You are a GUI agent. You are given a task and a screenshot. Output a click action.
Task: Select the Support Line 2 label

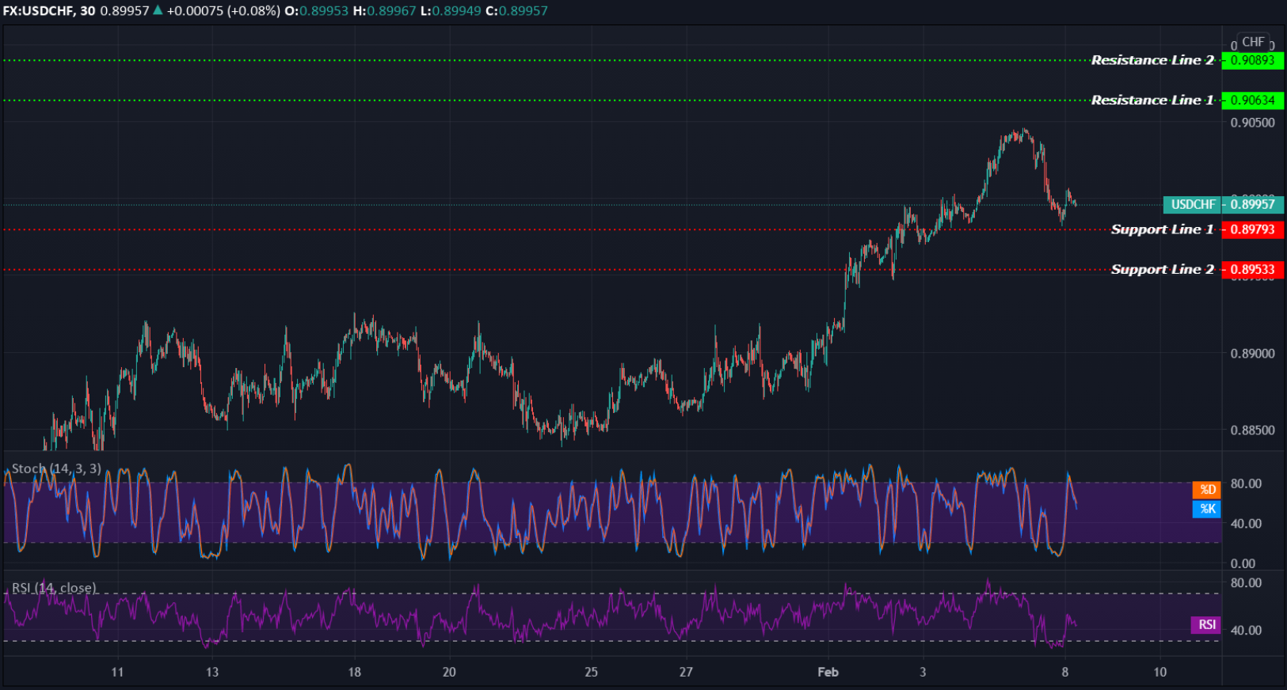[1162, 270]
